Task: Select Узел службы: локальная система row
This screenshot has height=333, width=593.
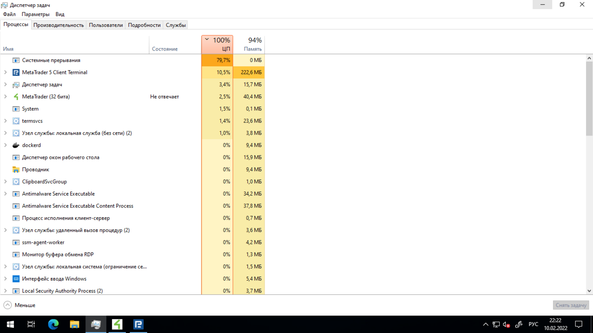Action: [x=132, y=267]
